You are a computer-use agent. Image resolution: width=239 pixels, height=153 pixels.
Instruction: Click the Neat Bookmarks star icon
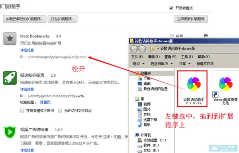pos(10,39)
